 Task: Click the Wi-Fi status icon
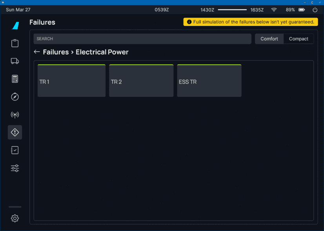pos(274,10)
